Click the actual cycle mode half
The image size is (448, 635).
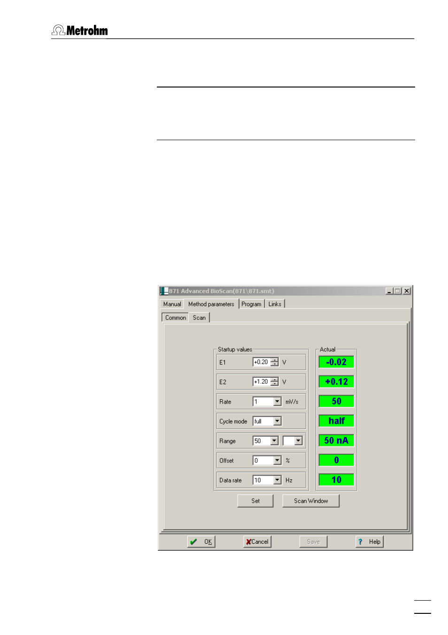point(336,421)
